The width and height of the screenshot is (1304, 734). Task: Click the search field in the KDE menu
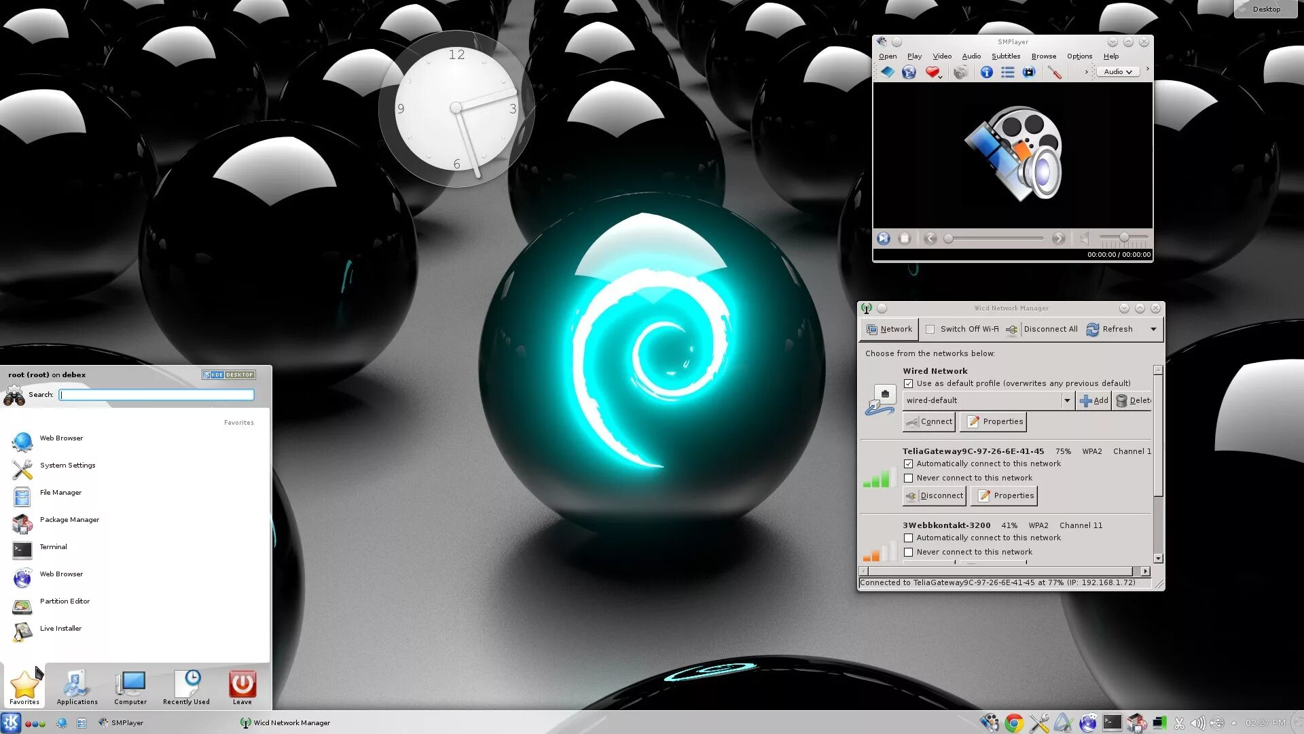(x=156, y=395)
